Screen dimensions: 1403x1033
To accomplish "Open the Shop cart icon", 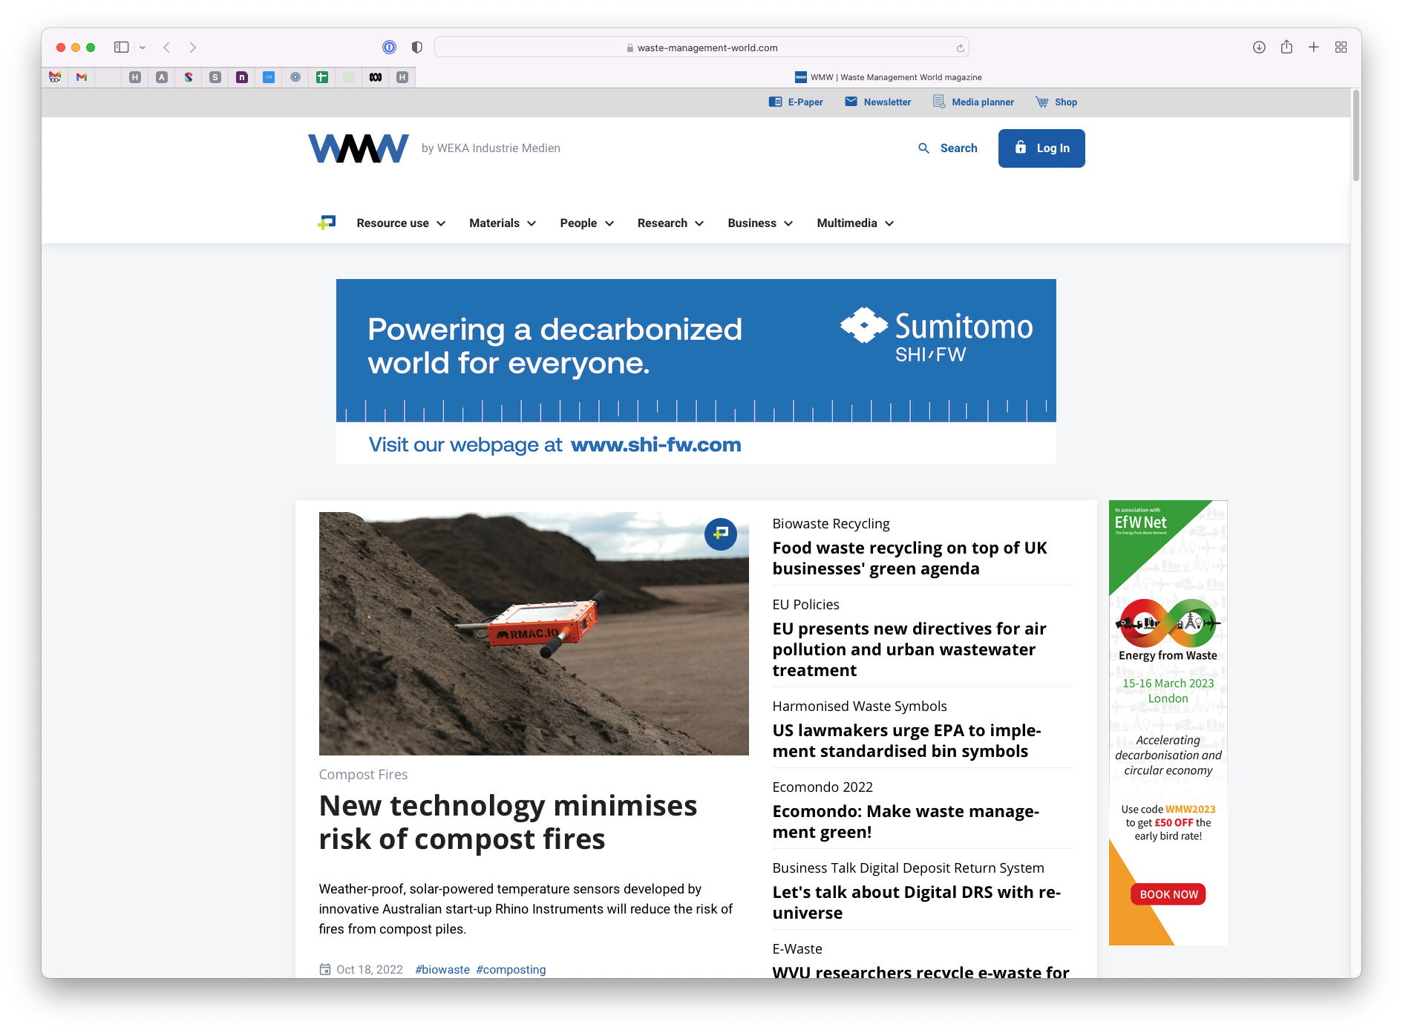I will pyautogui.click(x=1042, y=102).
